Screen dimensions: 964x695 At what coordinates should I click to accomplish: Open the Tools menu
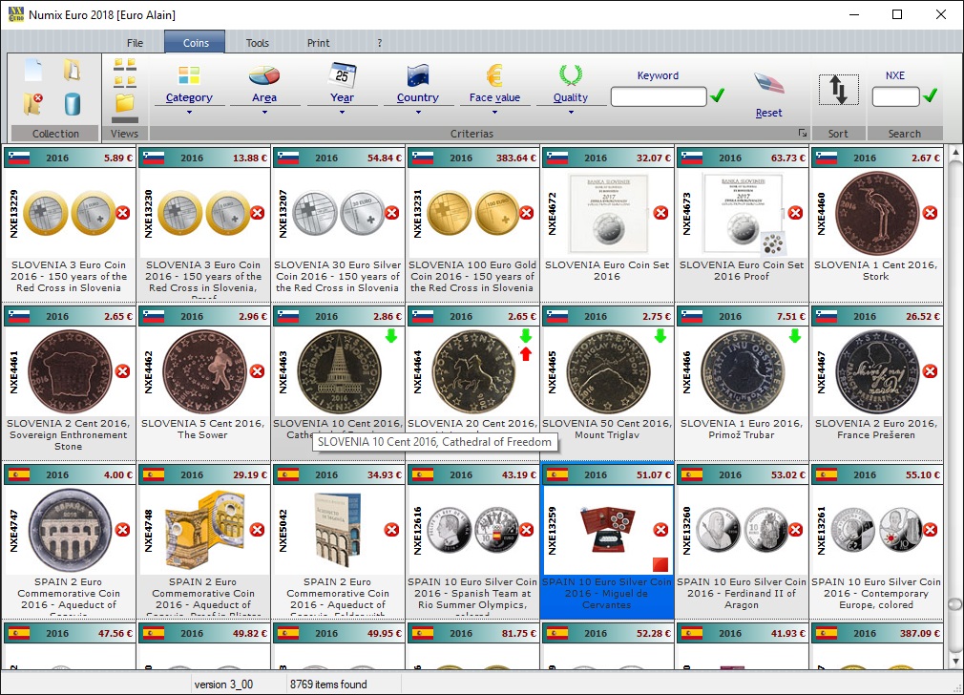tap(257, 43)
